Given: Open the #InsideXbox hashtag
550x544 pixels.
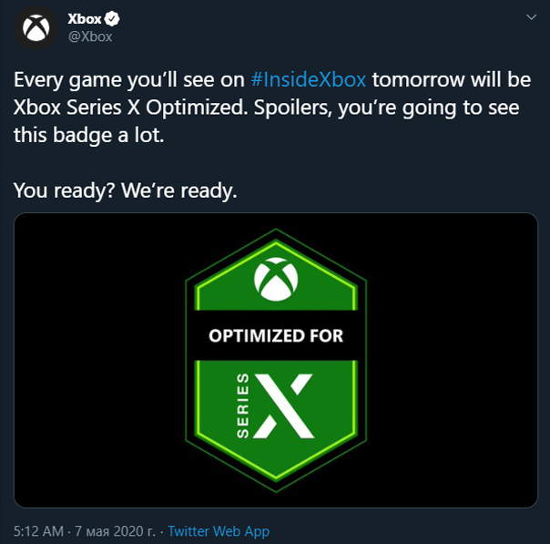Looking at the screenshot, I should tap(308, 79).
